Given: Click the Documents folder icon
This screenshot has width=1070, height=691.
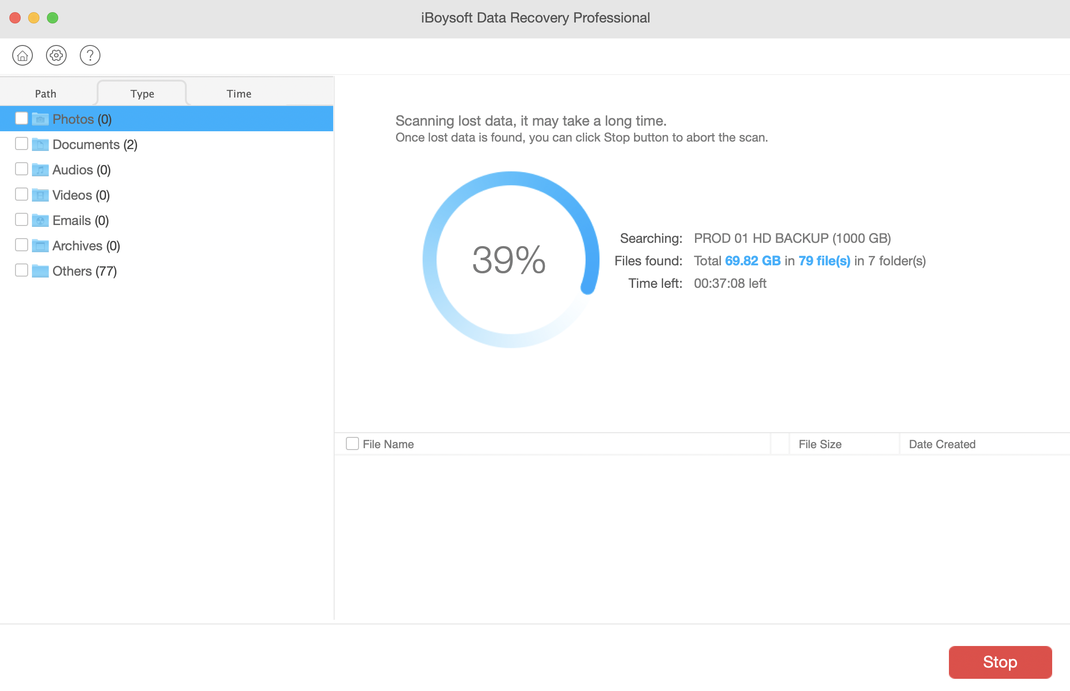Looking at the screenshot, I should 40,144.
